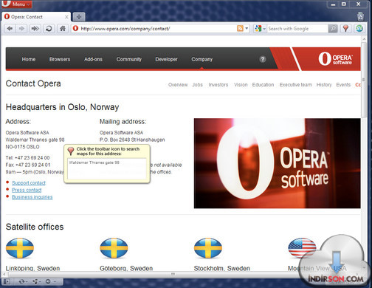
Task: Switch to the Opera: Contact tab
Action: click(x=36, y=17)
